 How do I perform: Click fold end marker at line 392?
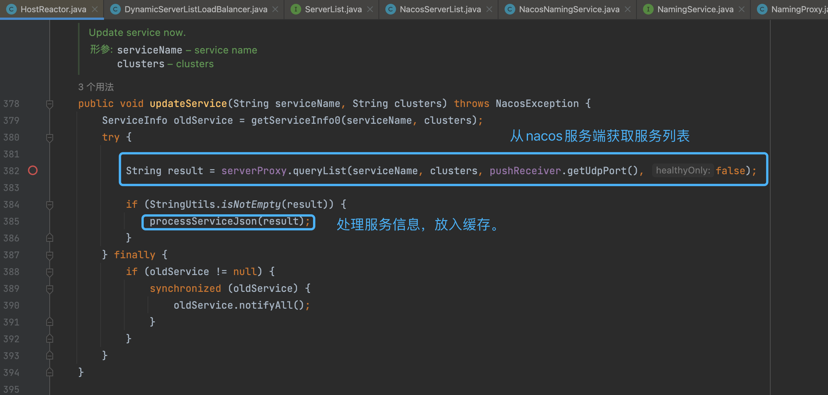point(49,339)
